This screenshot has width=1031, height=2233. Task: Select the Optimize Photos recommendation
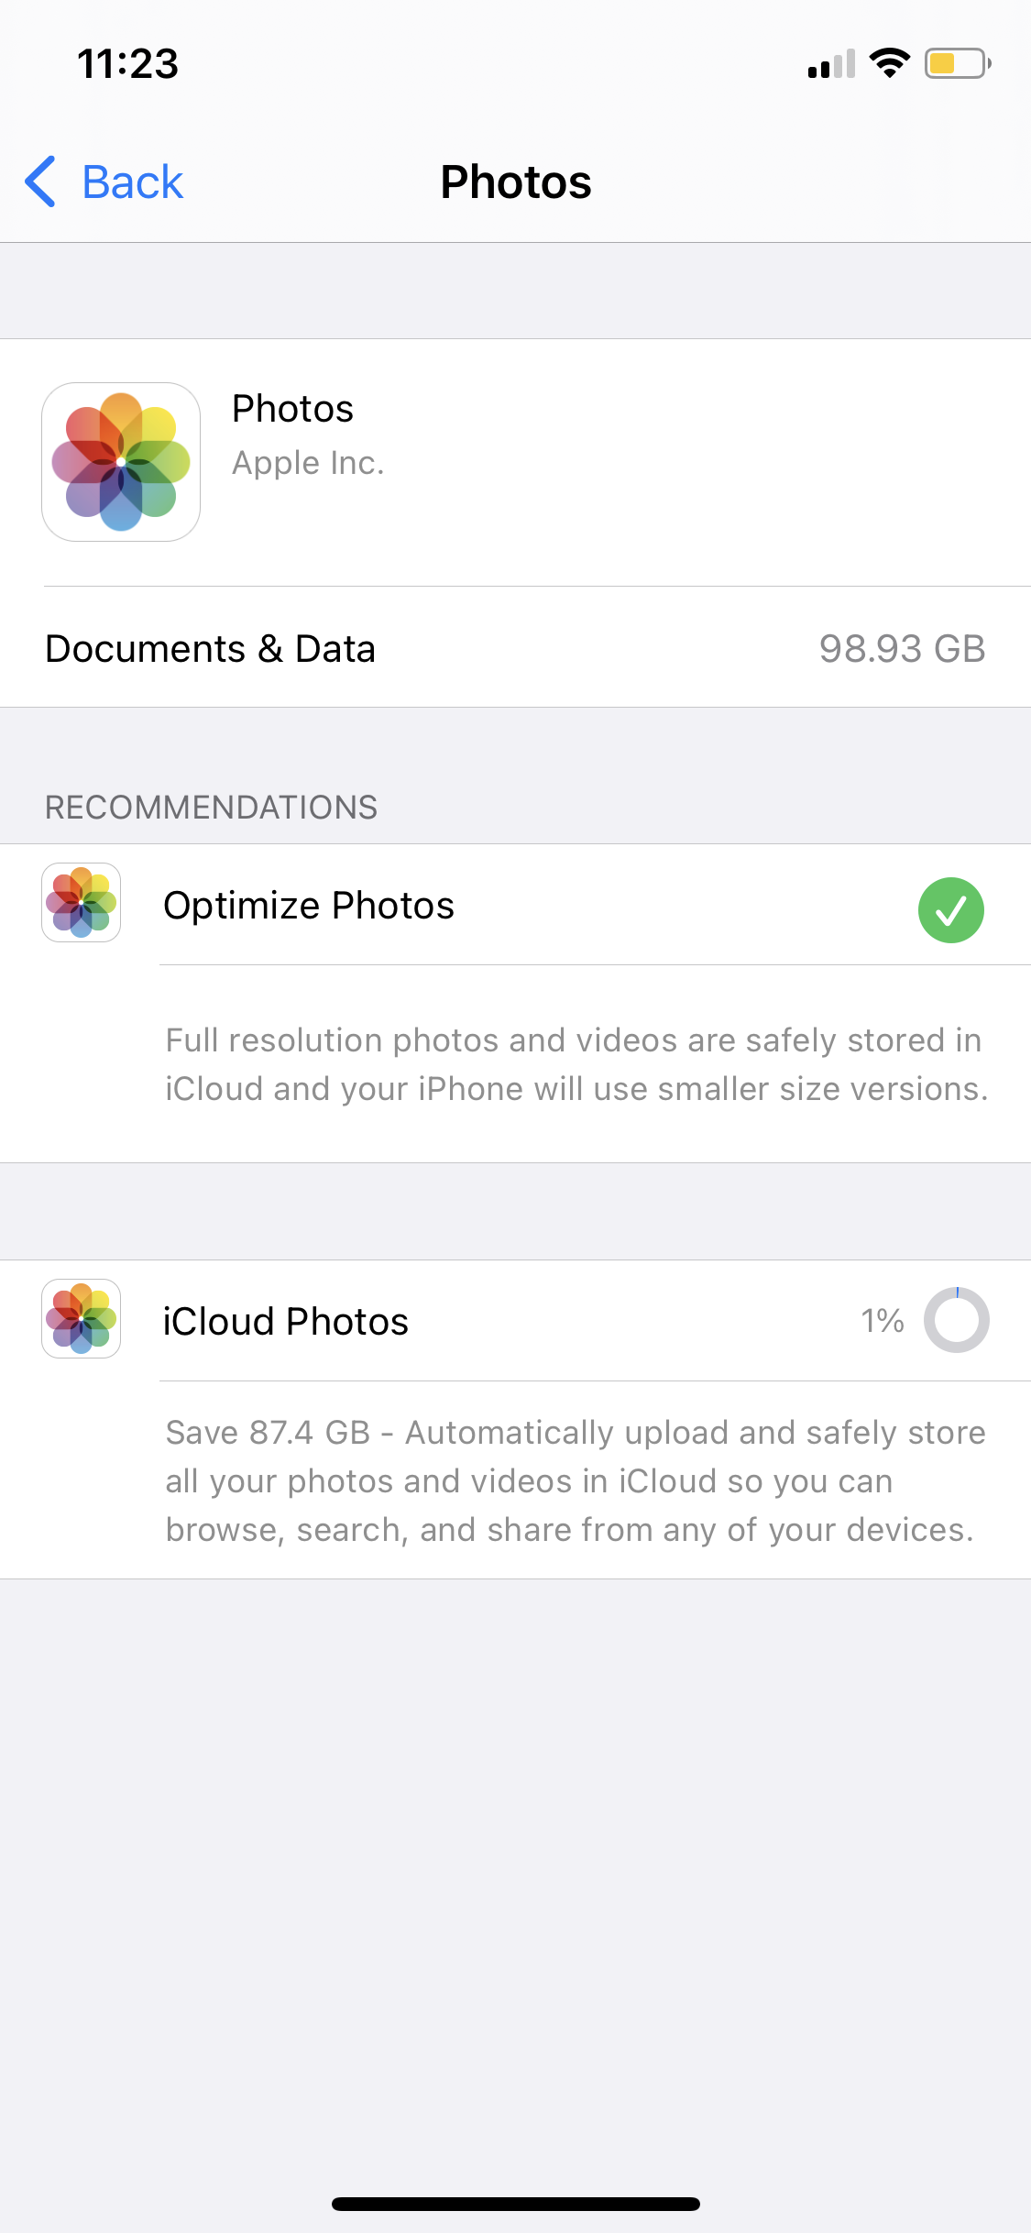(x=515, y=905)
